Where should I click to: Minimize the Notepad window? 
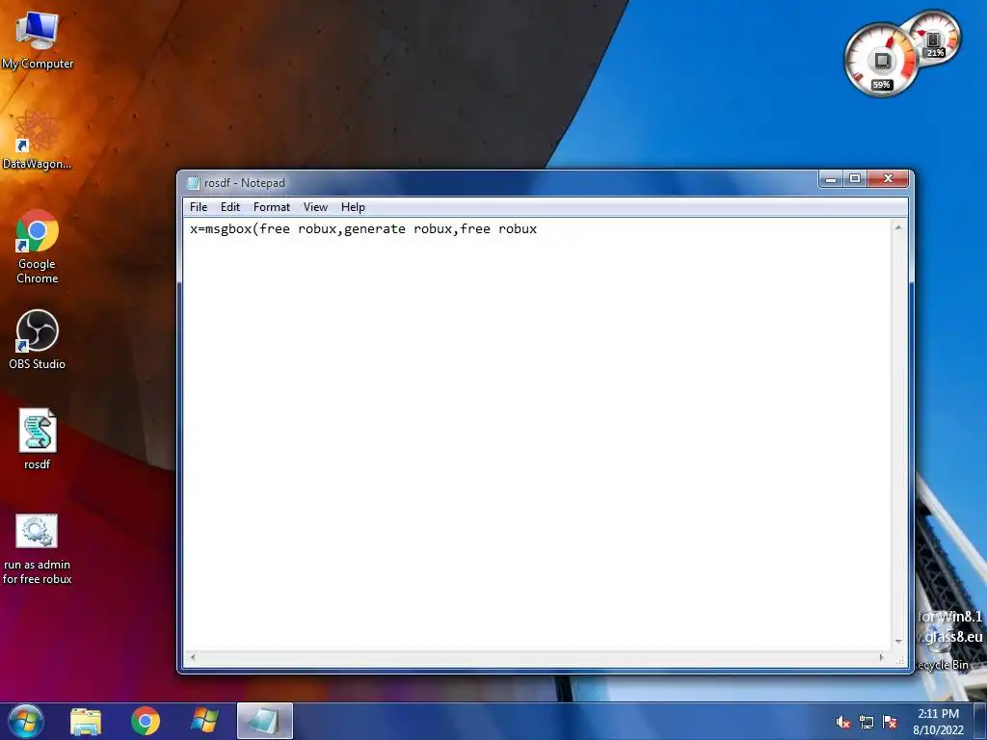click(x=830, y=178)
